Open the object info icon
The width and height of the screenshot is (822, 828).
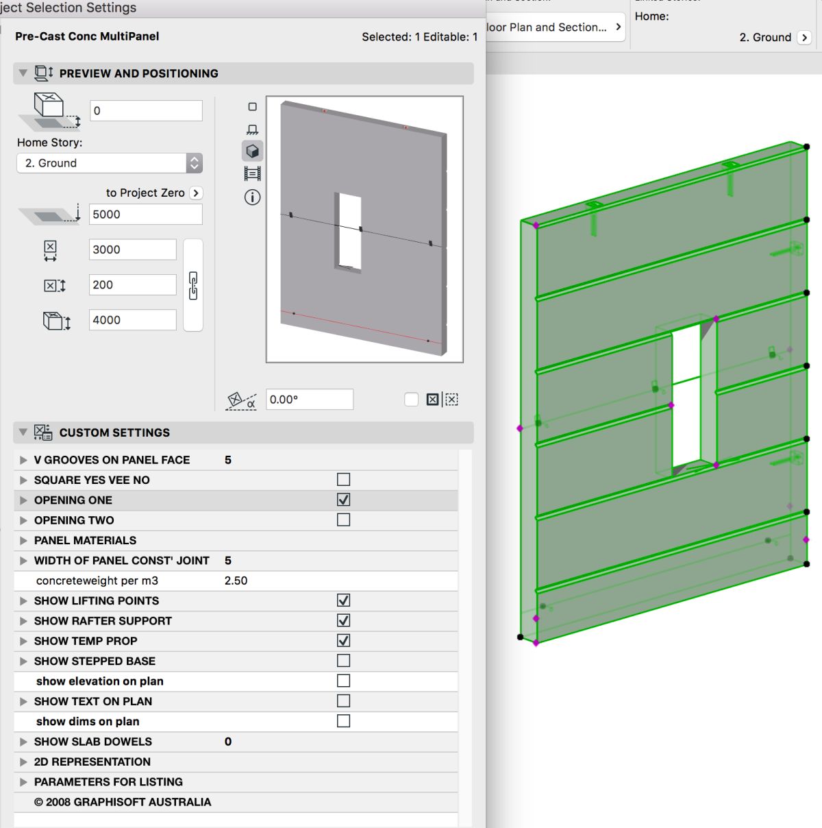point(252,197)
